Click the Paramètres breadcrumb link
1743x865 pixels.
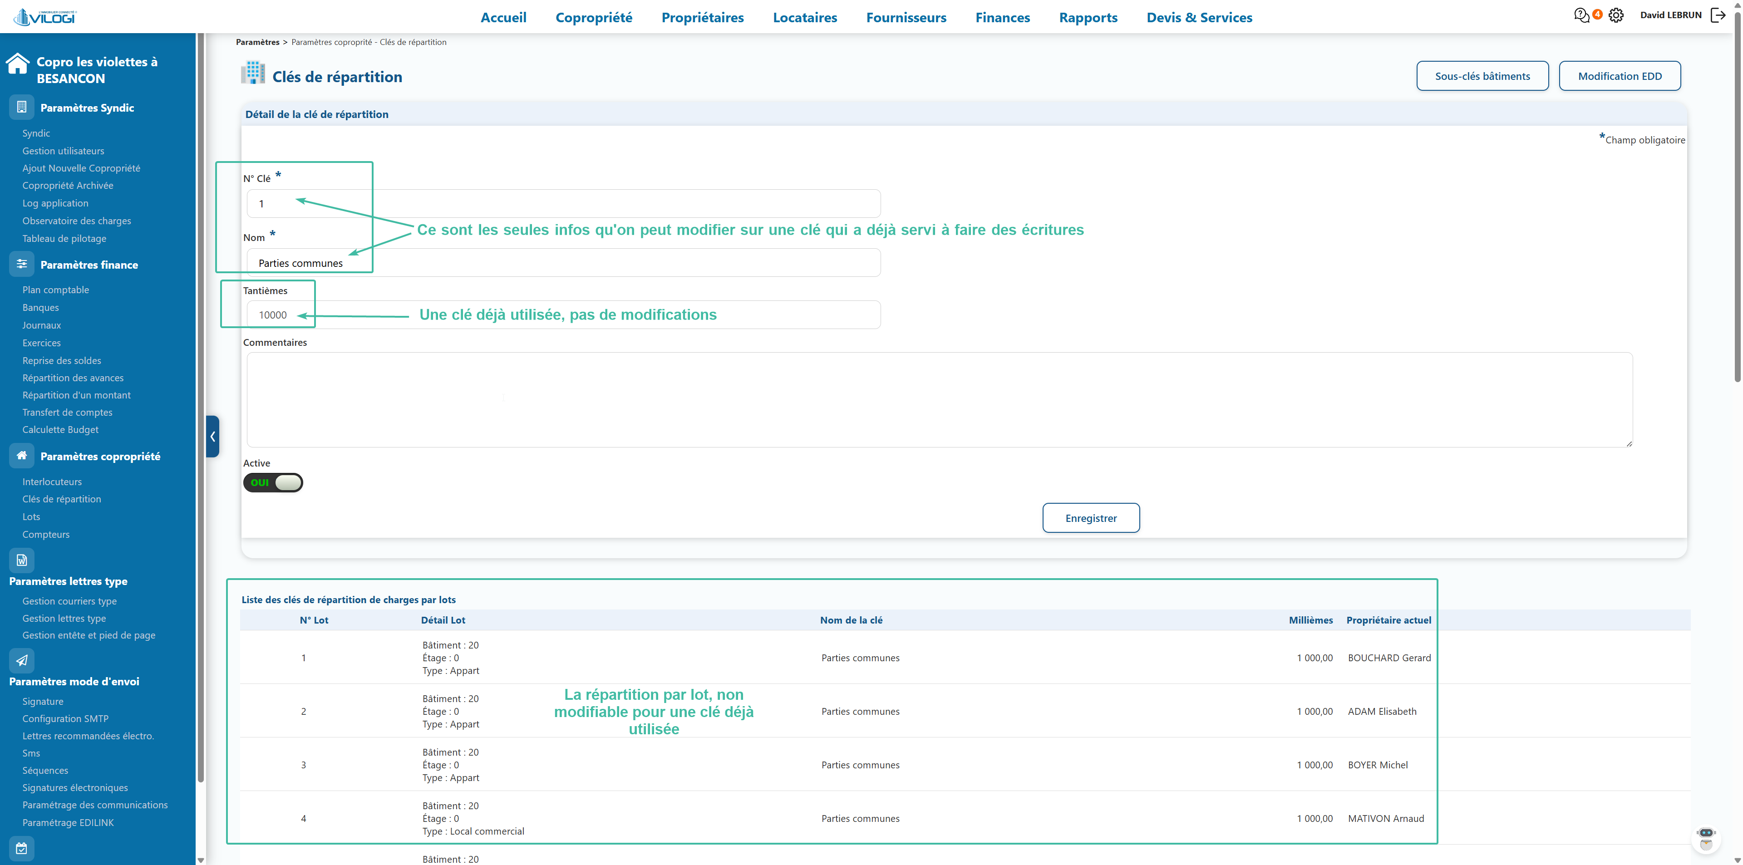click(x=257, y=42)
